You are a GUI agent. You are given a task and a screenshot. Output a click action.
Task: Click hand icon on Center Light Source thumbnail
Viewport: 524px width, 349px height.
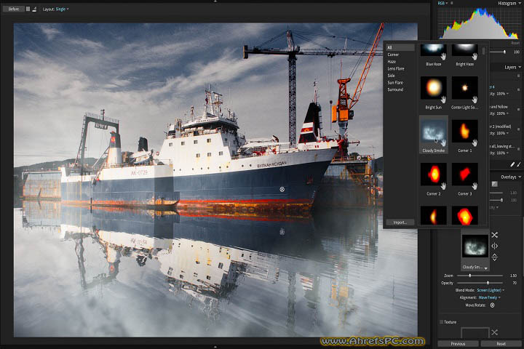click(475, 100)
